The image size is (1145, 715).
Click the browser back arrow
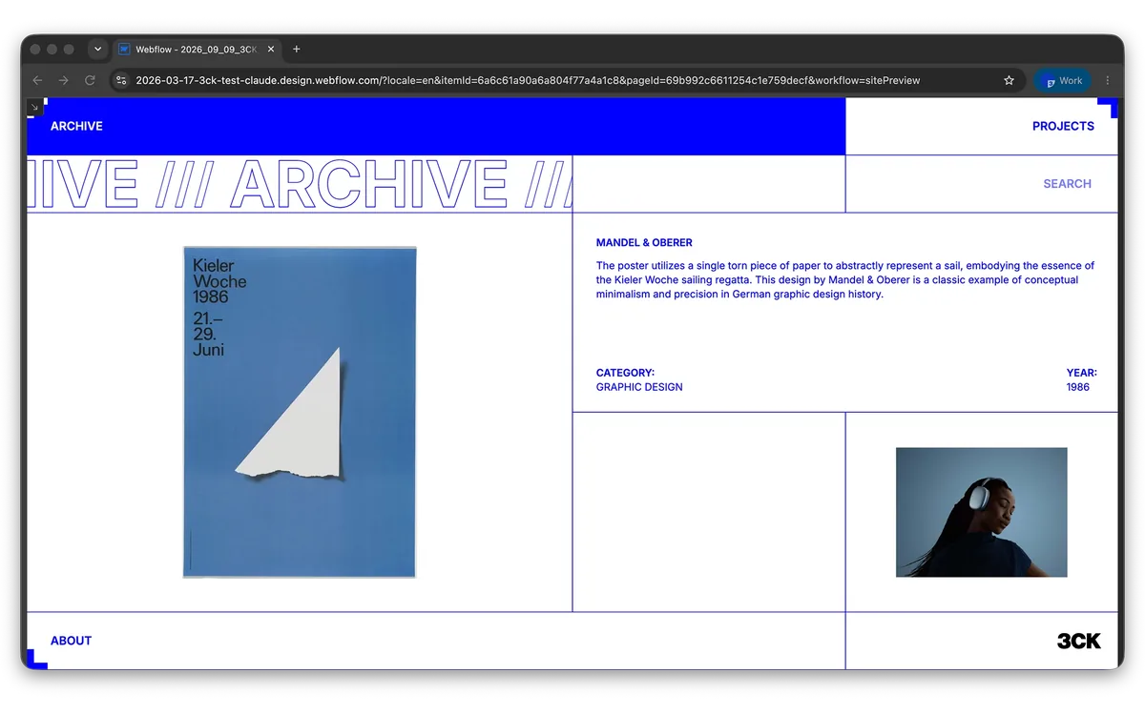point(37,81)
